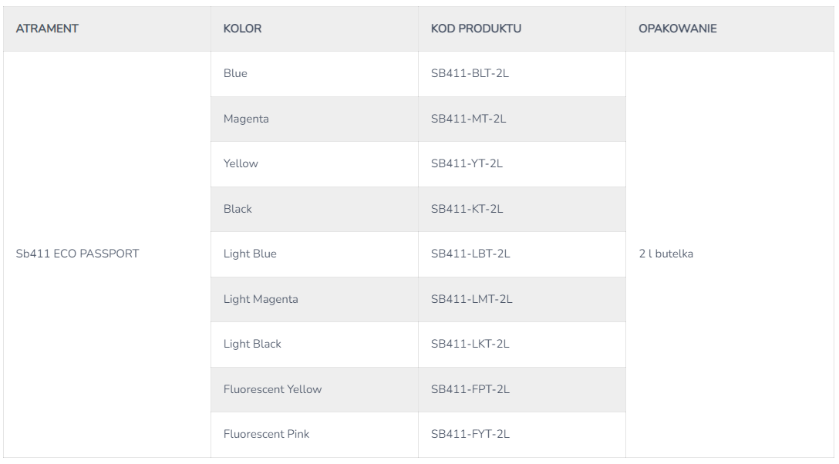Click the Fluorescent Pink cell
The height and width of the screenshot is (464, 839).
click(x=266, y=434)
